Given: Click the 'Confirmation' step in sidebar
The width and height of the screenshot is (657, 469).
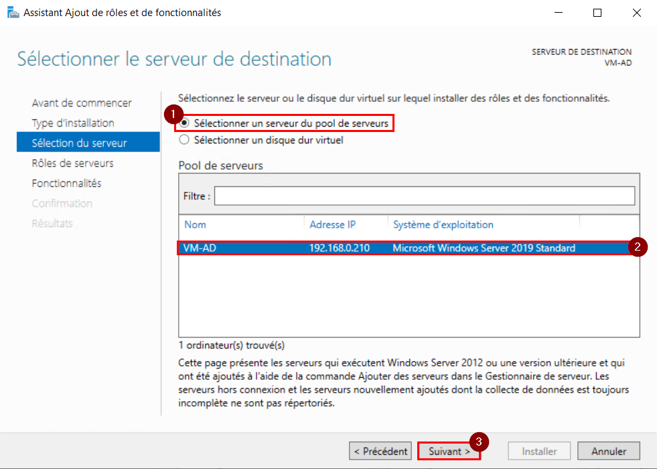Looking at the screenshot, I should [62, 204].
